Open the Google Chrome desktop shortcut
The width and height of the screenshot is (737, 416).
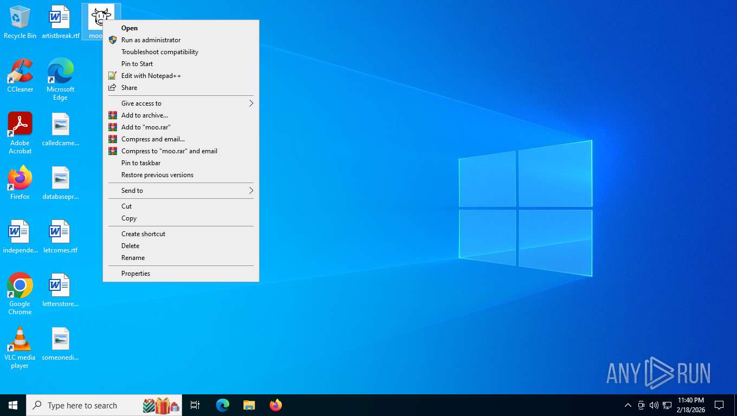pos(20,294)
